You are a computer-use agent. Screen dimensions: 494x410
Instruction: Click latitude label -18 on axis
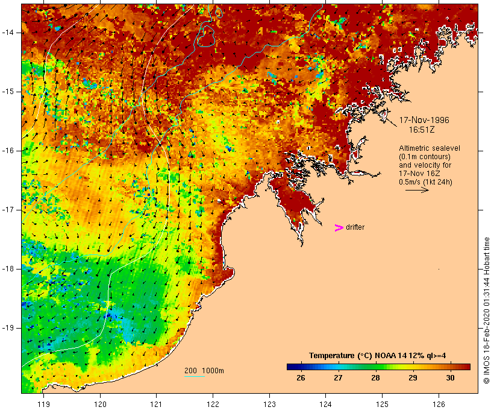coord(8,269)
